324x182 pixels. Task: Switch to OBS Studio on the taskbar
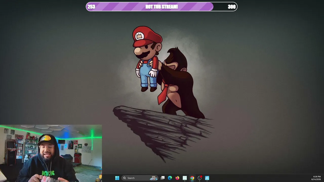tap(200, 178)
